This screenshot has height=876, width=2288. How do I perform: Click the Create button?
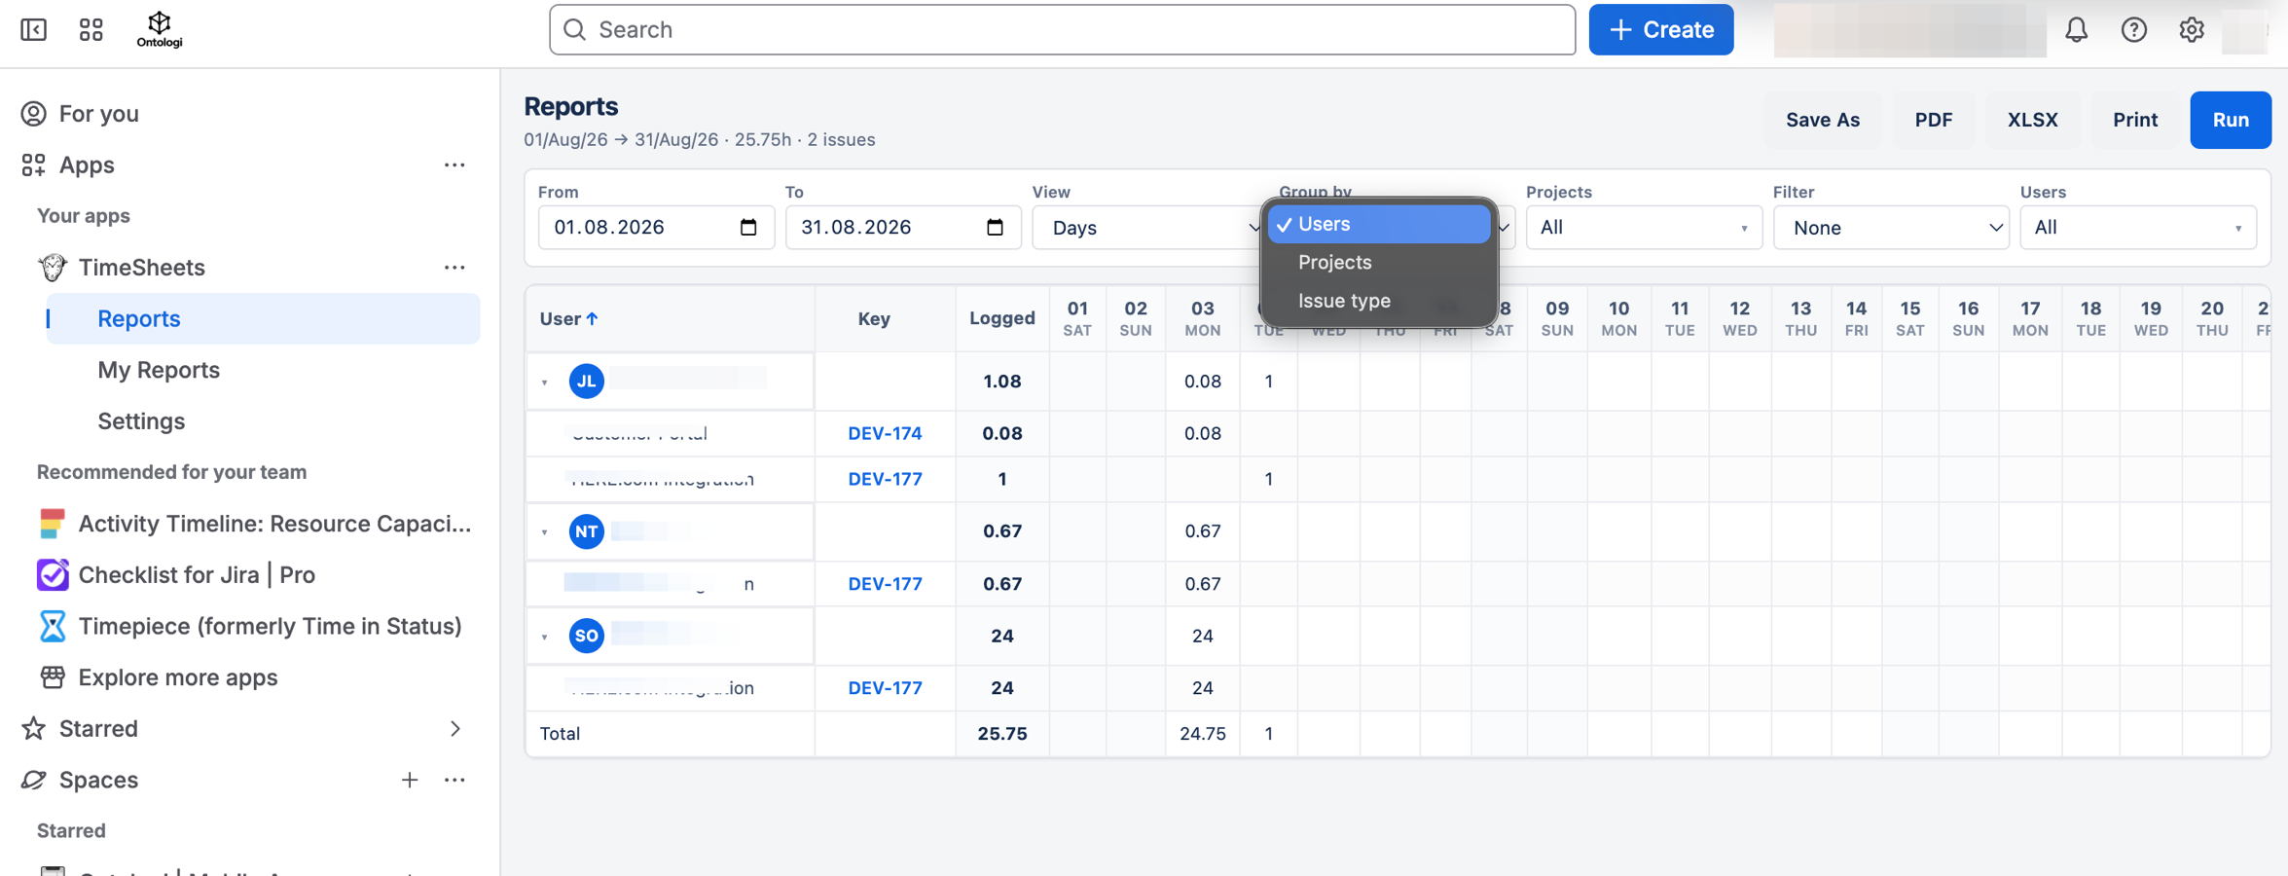1660,29
